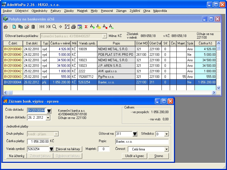Screen dimensions: 227x170
Task: Open the Variab.symbol black arrow picker
Action: tap(51, 149)
